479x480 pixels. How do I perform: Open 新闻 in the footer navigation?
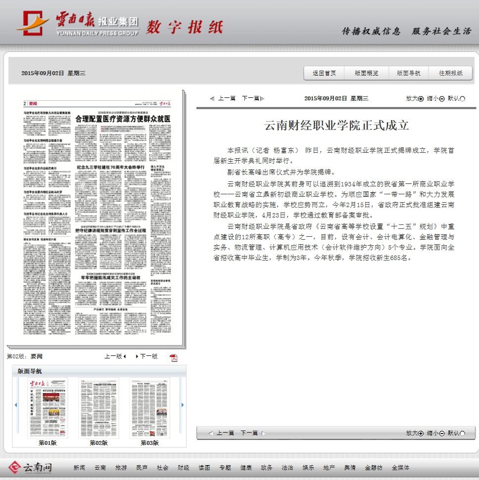[x=79, y=468]
